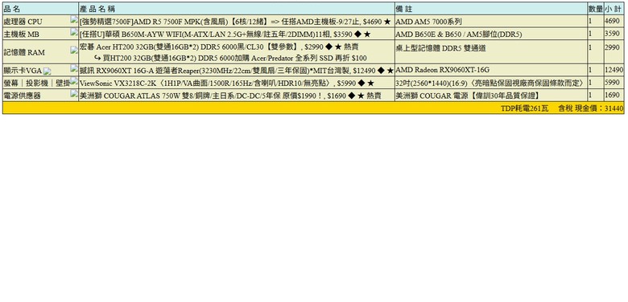Click 桌上型記憶體 DDR5 雙通道 note
The width and height of the screenshot is (628, 302).
coord(440,48)
